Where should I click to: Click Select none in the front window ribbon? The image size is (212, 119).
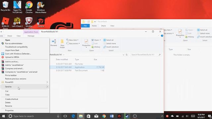pyautogui.click(x=110, y=43)
